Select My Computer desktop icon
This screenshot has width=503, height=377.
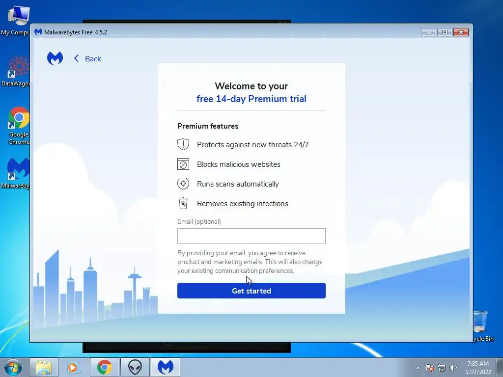click(16, 21)
